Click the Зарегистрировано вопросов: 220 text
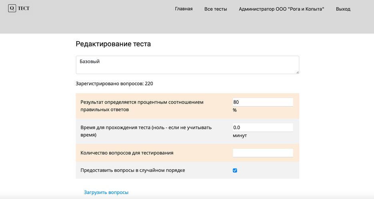 [114, 84]
